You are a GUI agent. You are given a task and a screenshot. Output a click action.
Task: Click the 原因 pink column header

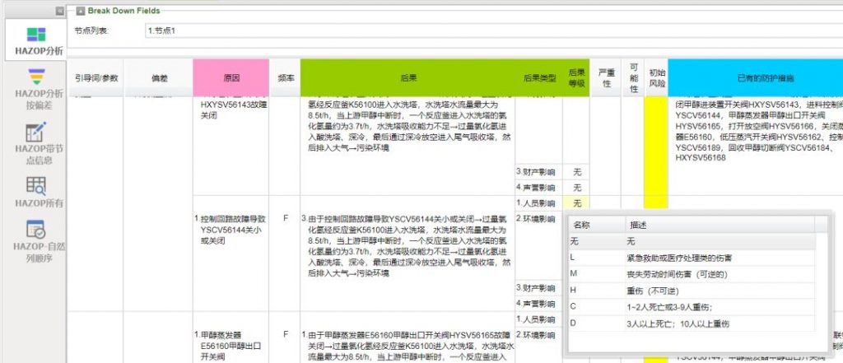click(x=232, y=77)
